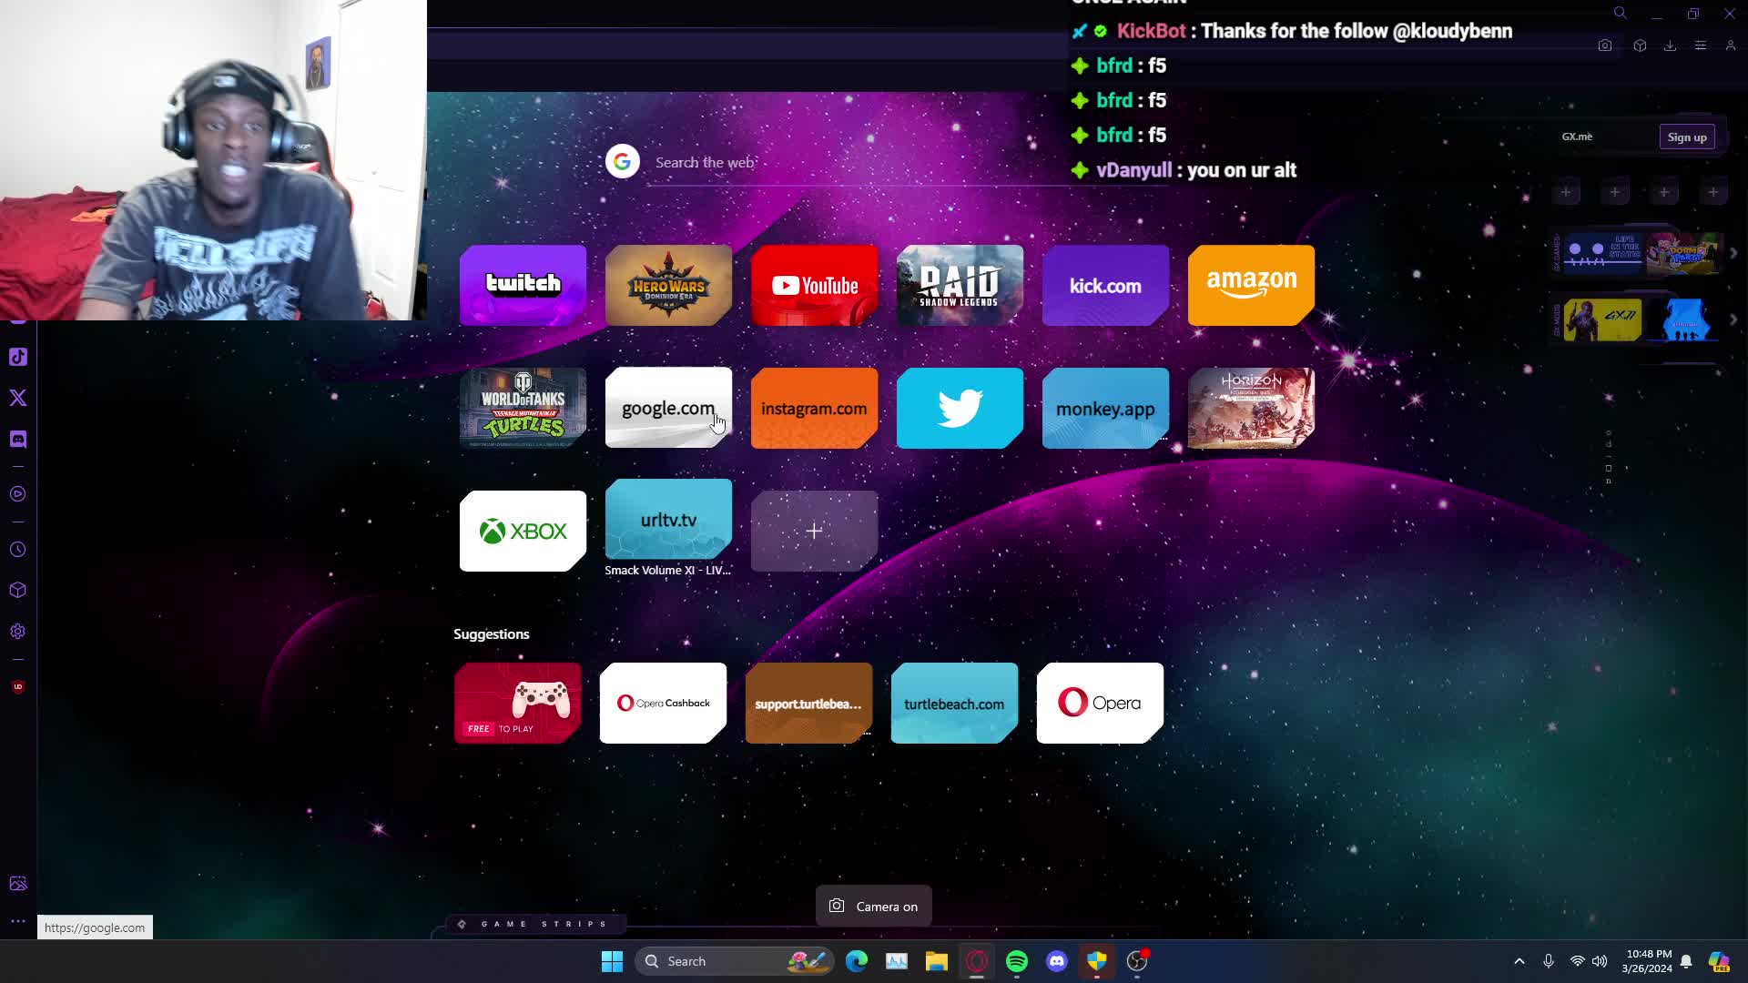Open Extensions cube in the sidebar
Image resolution: width=1748 pixels, height=983 pixels.
(x=18, y=590)
